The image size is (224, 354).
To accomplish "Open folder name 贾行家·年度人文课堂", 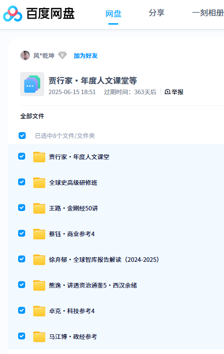I will [x=79, y=157].
